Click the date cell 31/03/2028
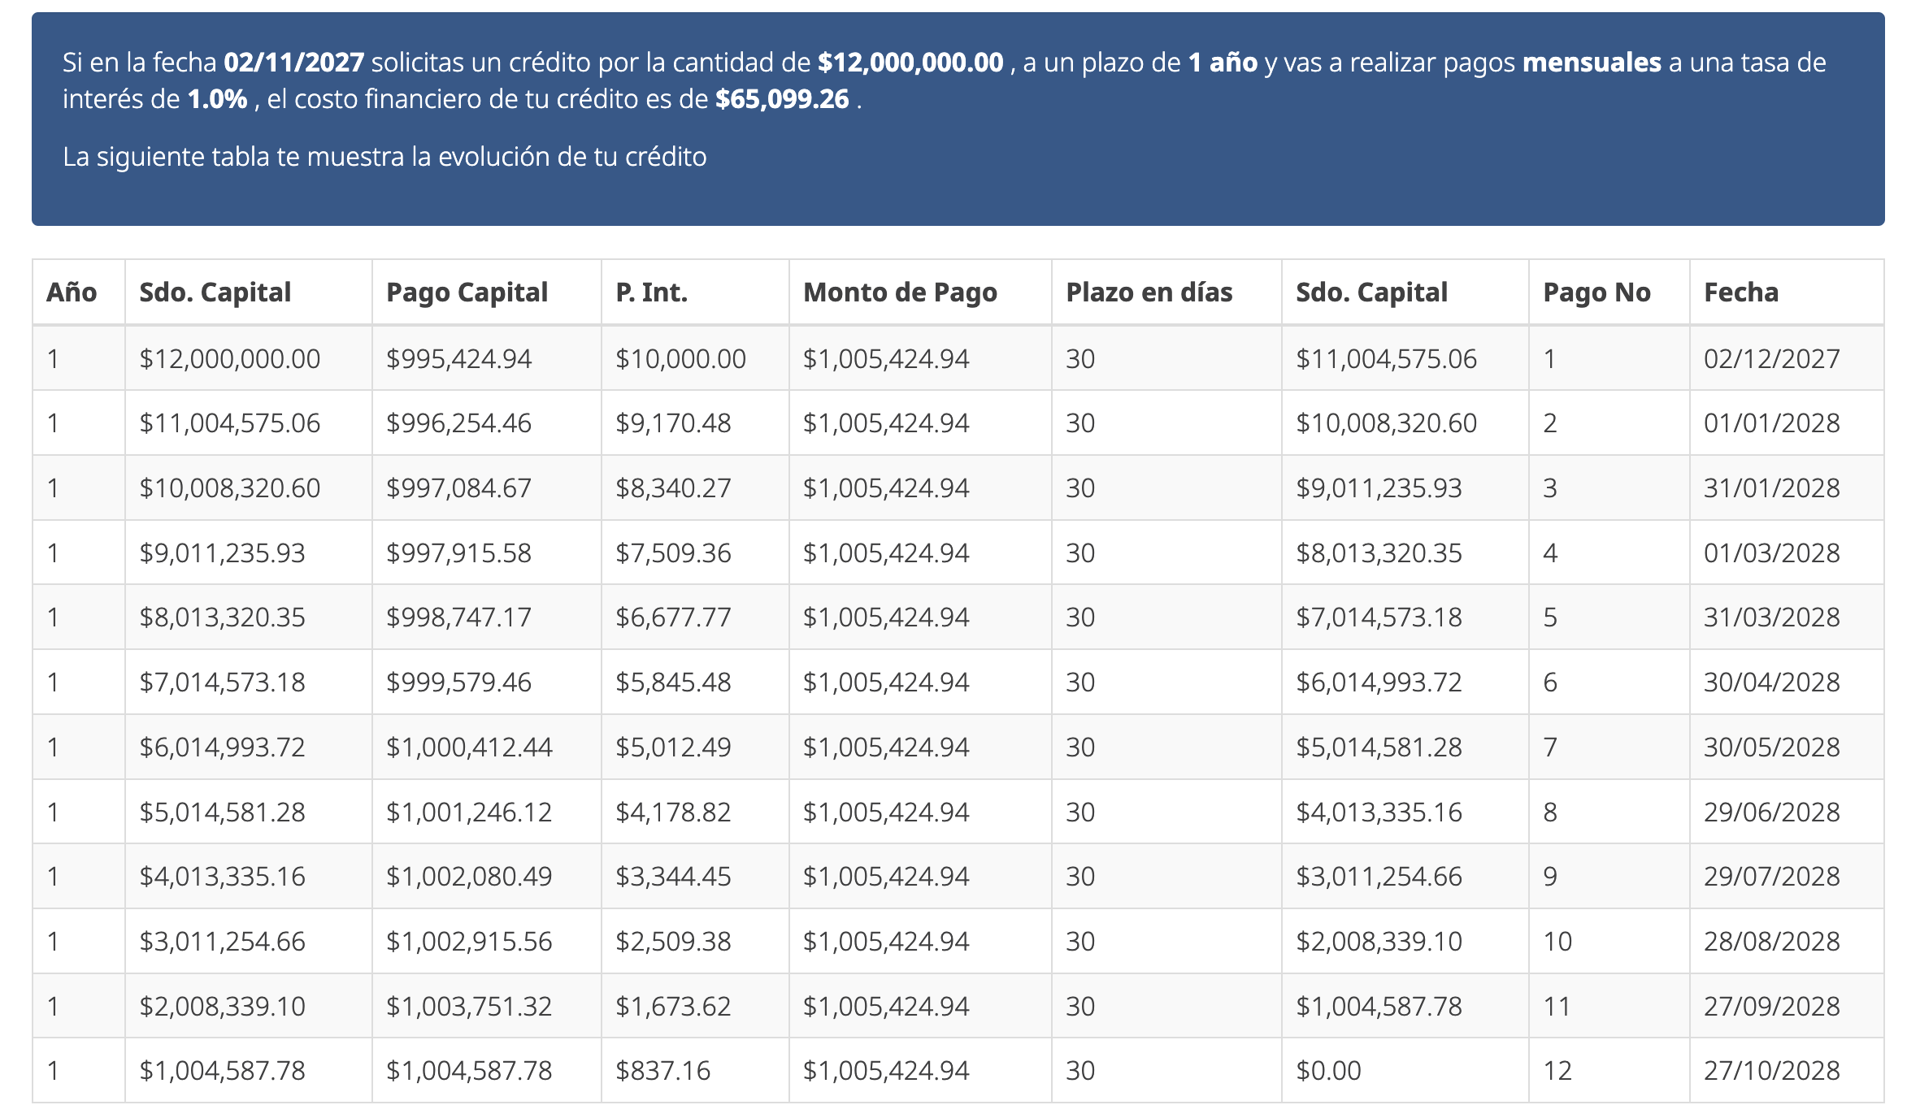 [1787, 617]
